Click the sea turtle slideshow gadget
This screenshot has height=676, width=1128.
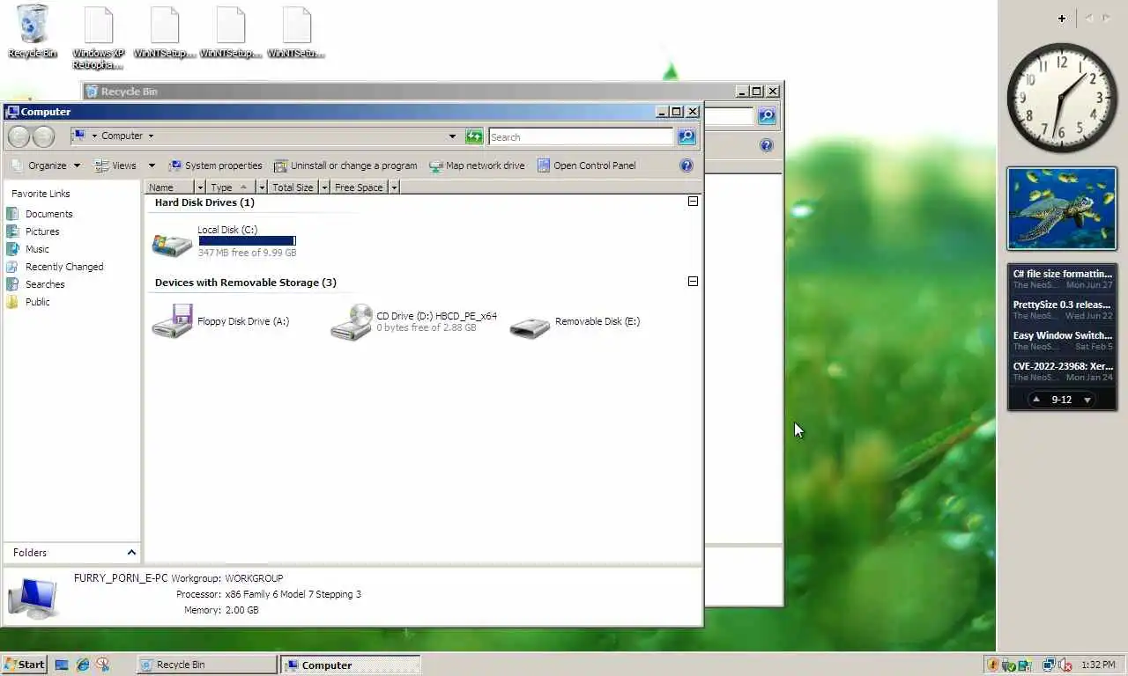pos(1062,209)
